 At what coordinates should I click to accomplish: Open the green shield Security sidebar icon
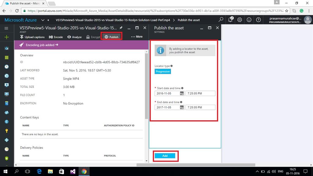(7, 159)
